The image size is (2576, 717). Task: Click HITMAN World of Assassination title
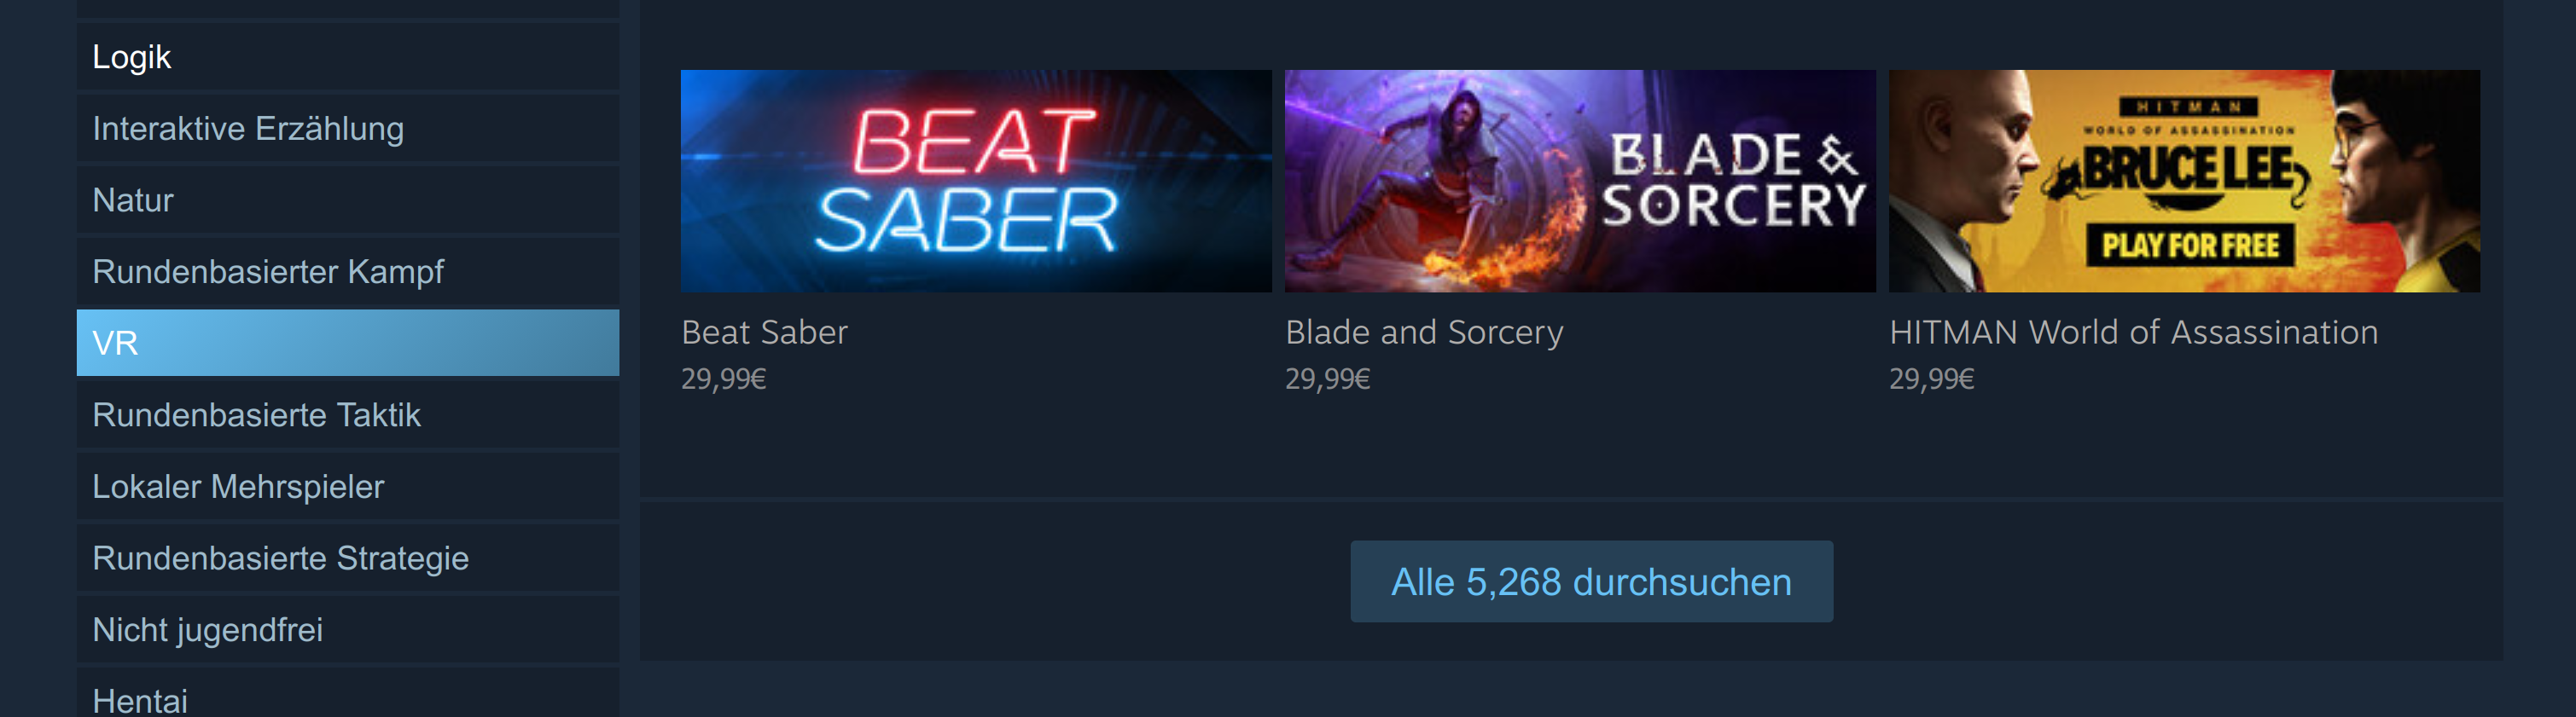click(2133, 332)
